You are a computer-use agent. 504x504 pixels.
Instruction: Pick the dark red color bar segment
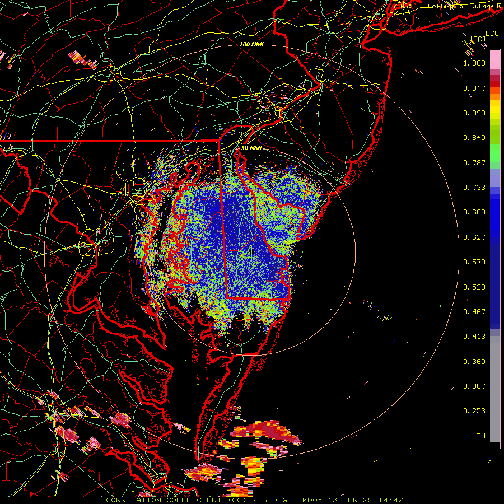[x=494, y=84]
